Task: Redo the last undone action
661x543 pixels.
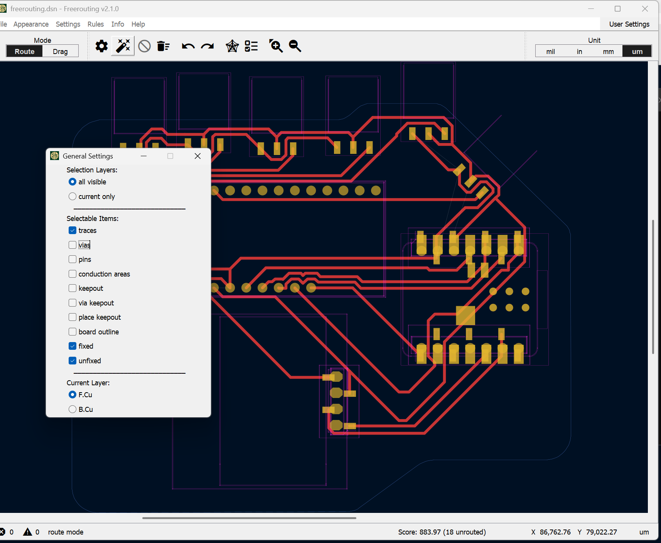Action: [x=207, y=46]
